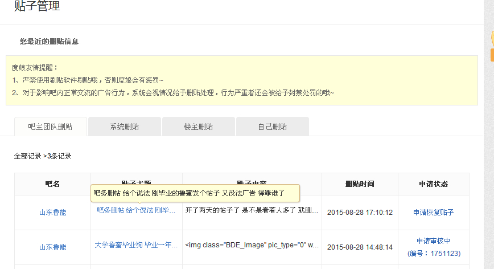Click second row img class content text
Image resolution: width=494 pixels, height=269 pixels.
(x=252, y=245)
